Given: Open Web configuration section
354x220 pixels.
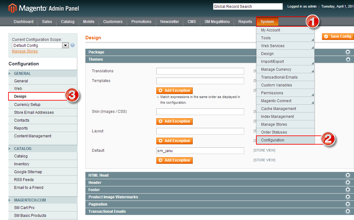Looking at the screenshot, I should click(x=43, y=89).
